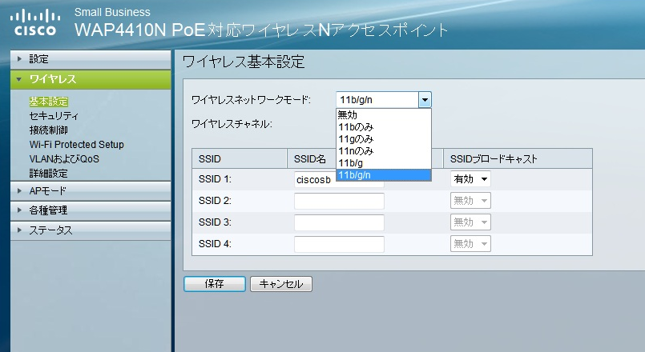Click the wireless network mode dropdown arrow
The width and height of the screenshot is (645, 352).
click(x=425, y=100)
